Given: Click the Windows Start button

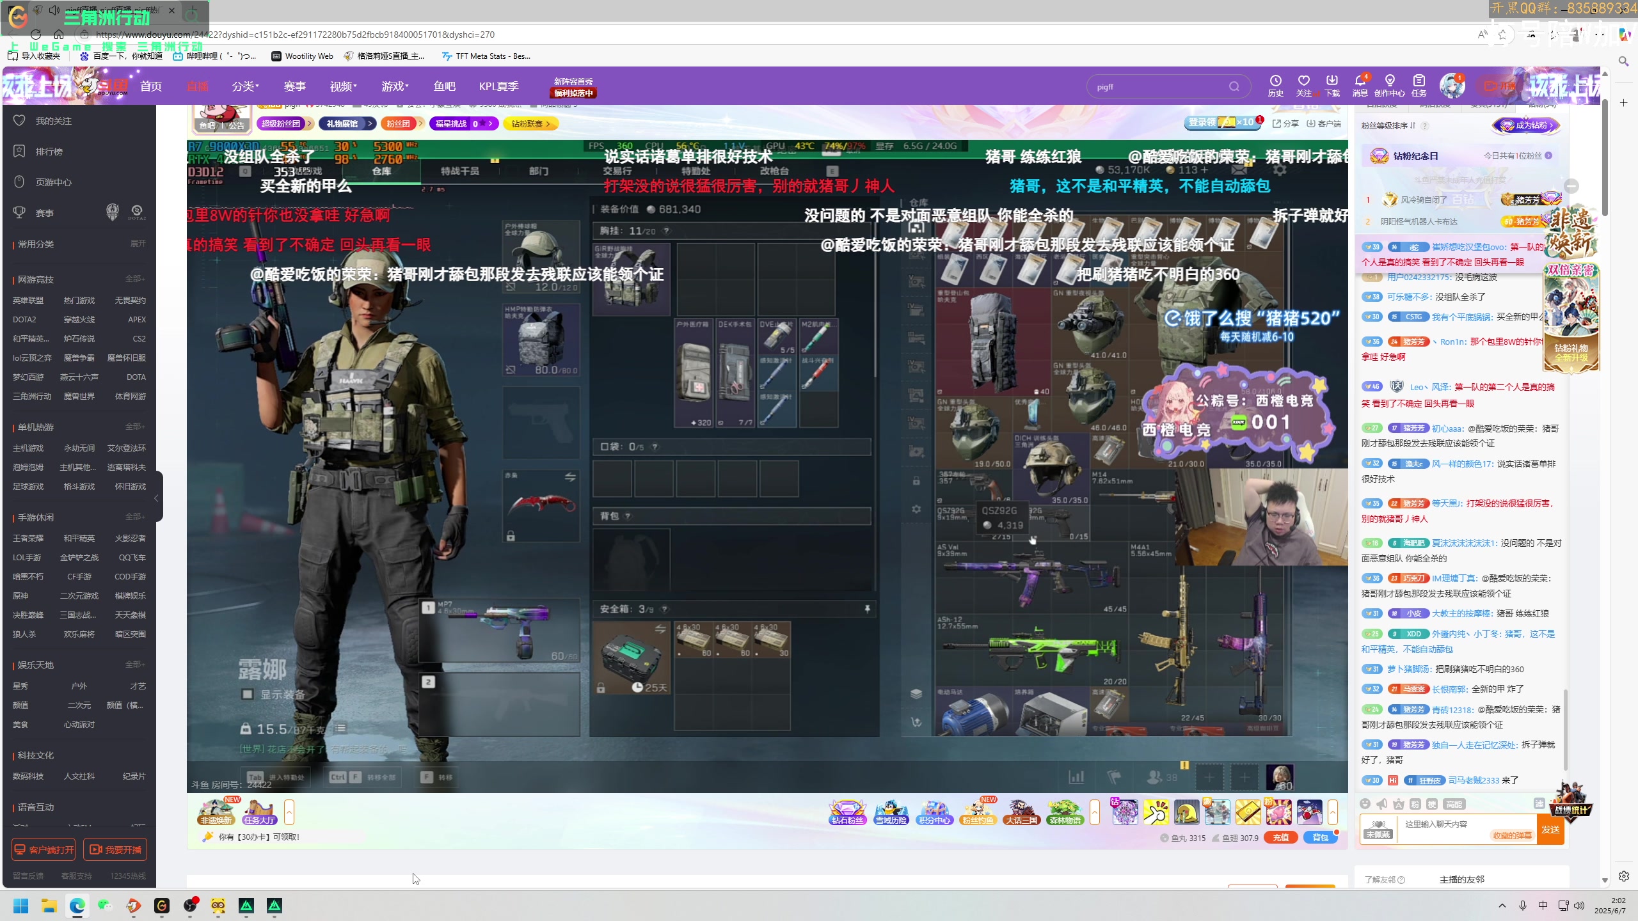Looking at the screenshot, I should coord(21,906).
